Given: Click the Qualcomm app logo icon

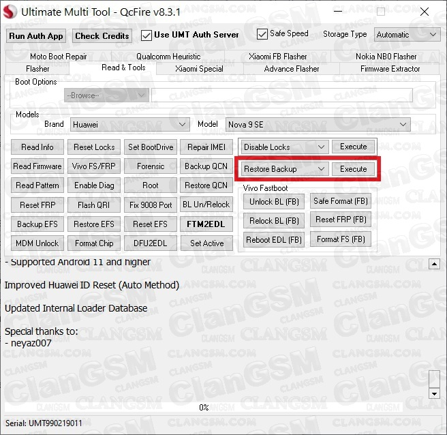Looking at the screenshot, I should pyautogui.click(x=10, y=12).
